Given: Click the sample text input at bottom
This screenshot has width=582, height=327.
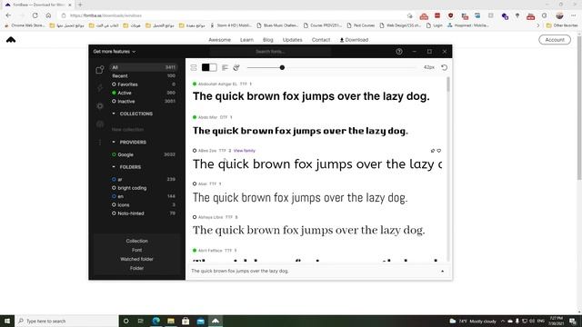Looking at the screenshot, I should (x=314, y=272).
